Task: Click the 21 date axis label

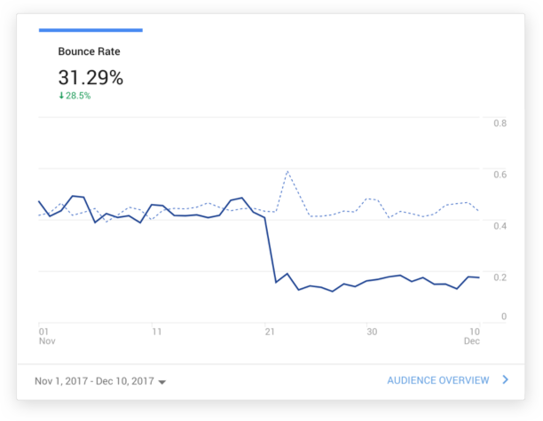Action: click(270, 331)
